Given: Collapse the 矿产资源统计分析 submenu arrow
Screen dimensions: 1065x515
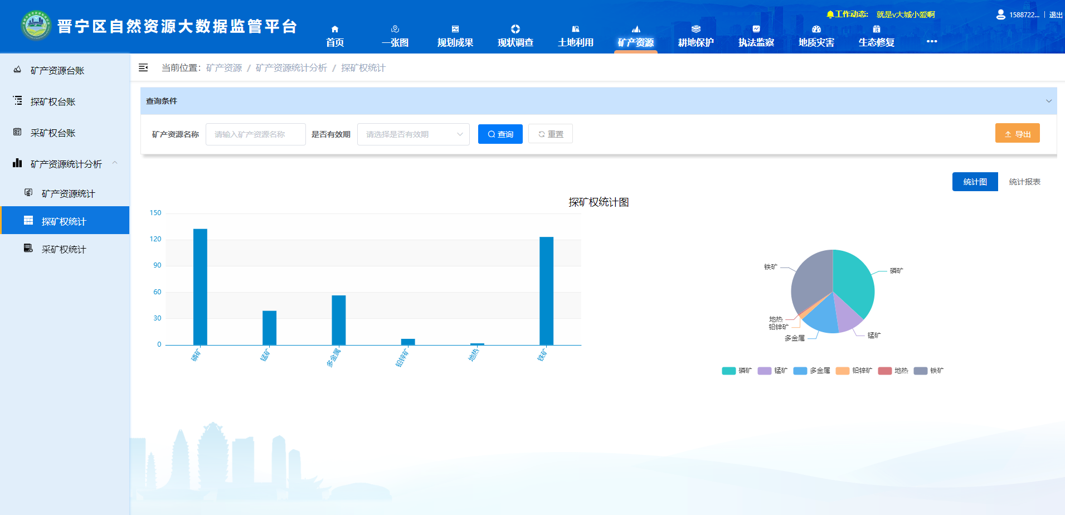Looking at the screenshot, I should click(115, 163).
